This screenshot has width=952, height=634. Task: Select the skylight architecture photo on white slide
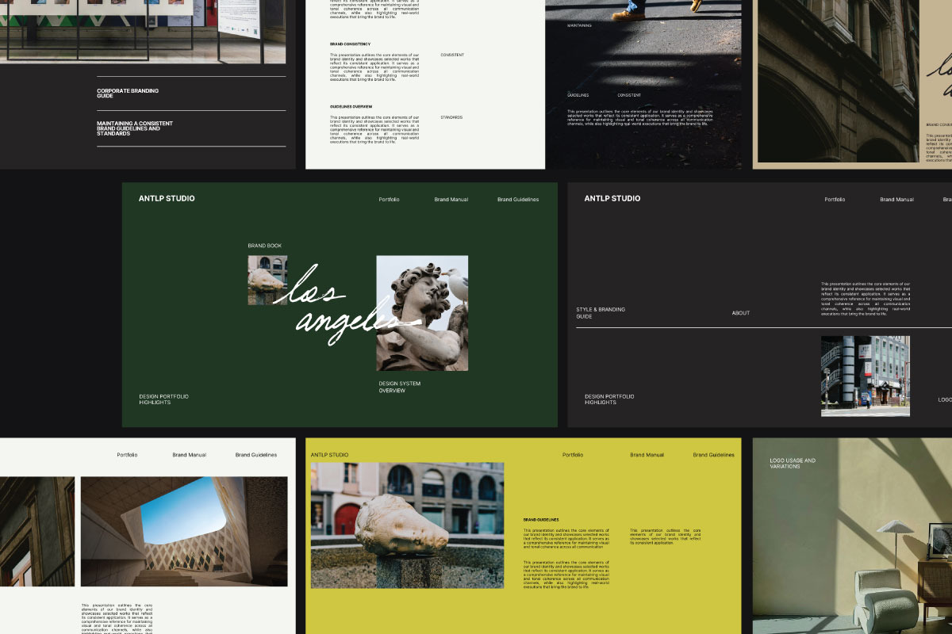point(184,531)
